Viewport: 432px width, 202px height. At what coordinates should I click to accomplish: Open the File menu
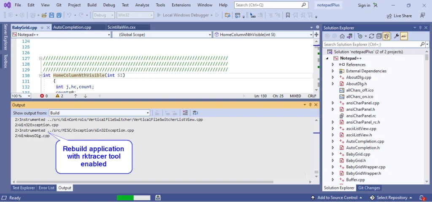pyautogui.click(x=18, y=5)
